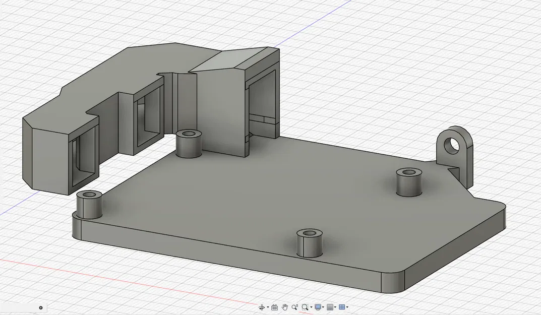Open the Display Settings monitor icon
Screen dimensions: 541x315
tap(318, 307)
